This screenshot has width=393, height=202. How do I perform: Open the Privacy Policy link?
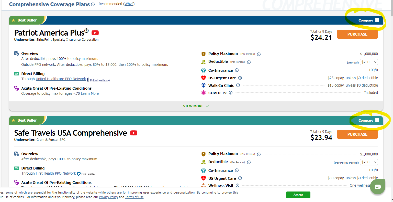click(108, 197)
